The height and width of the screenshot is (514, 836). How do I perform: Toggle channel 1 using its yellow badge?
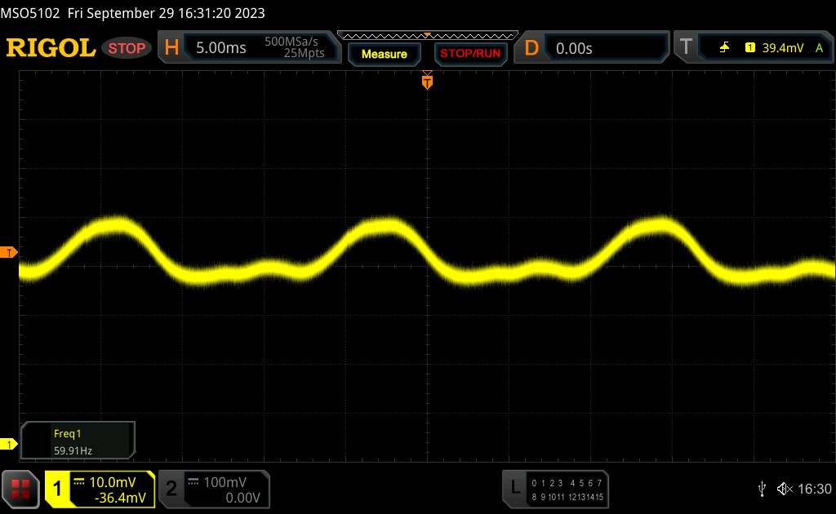[x=58, y=488]
